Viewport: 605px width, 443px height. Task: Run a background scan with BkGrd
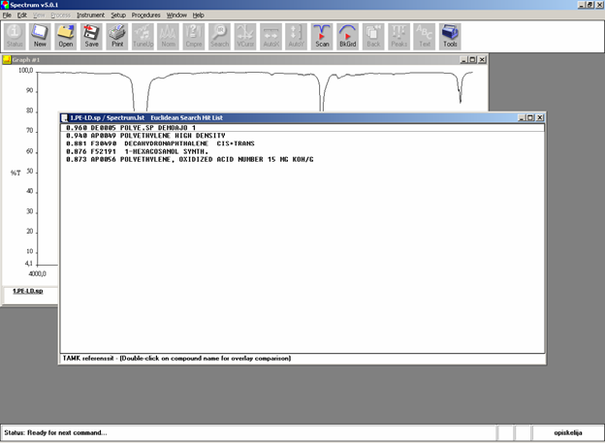click(348, 36)
